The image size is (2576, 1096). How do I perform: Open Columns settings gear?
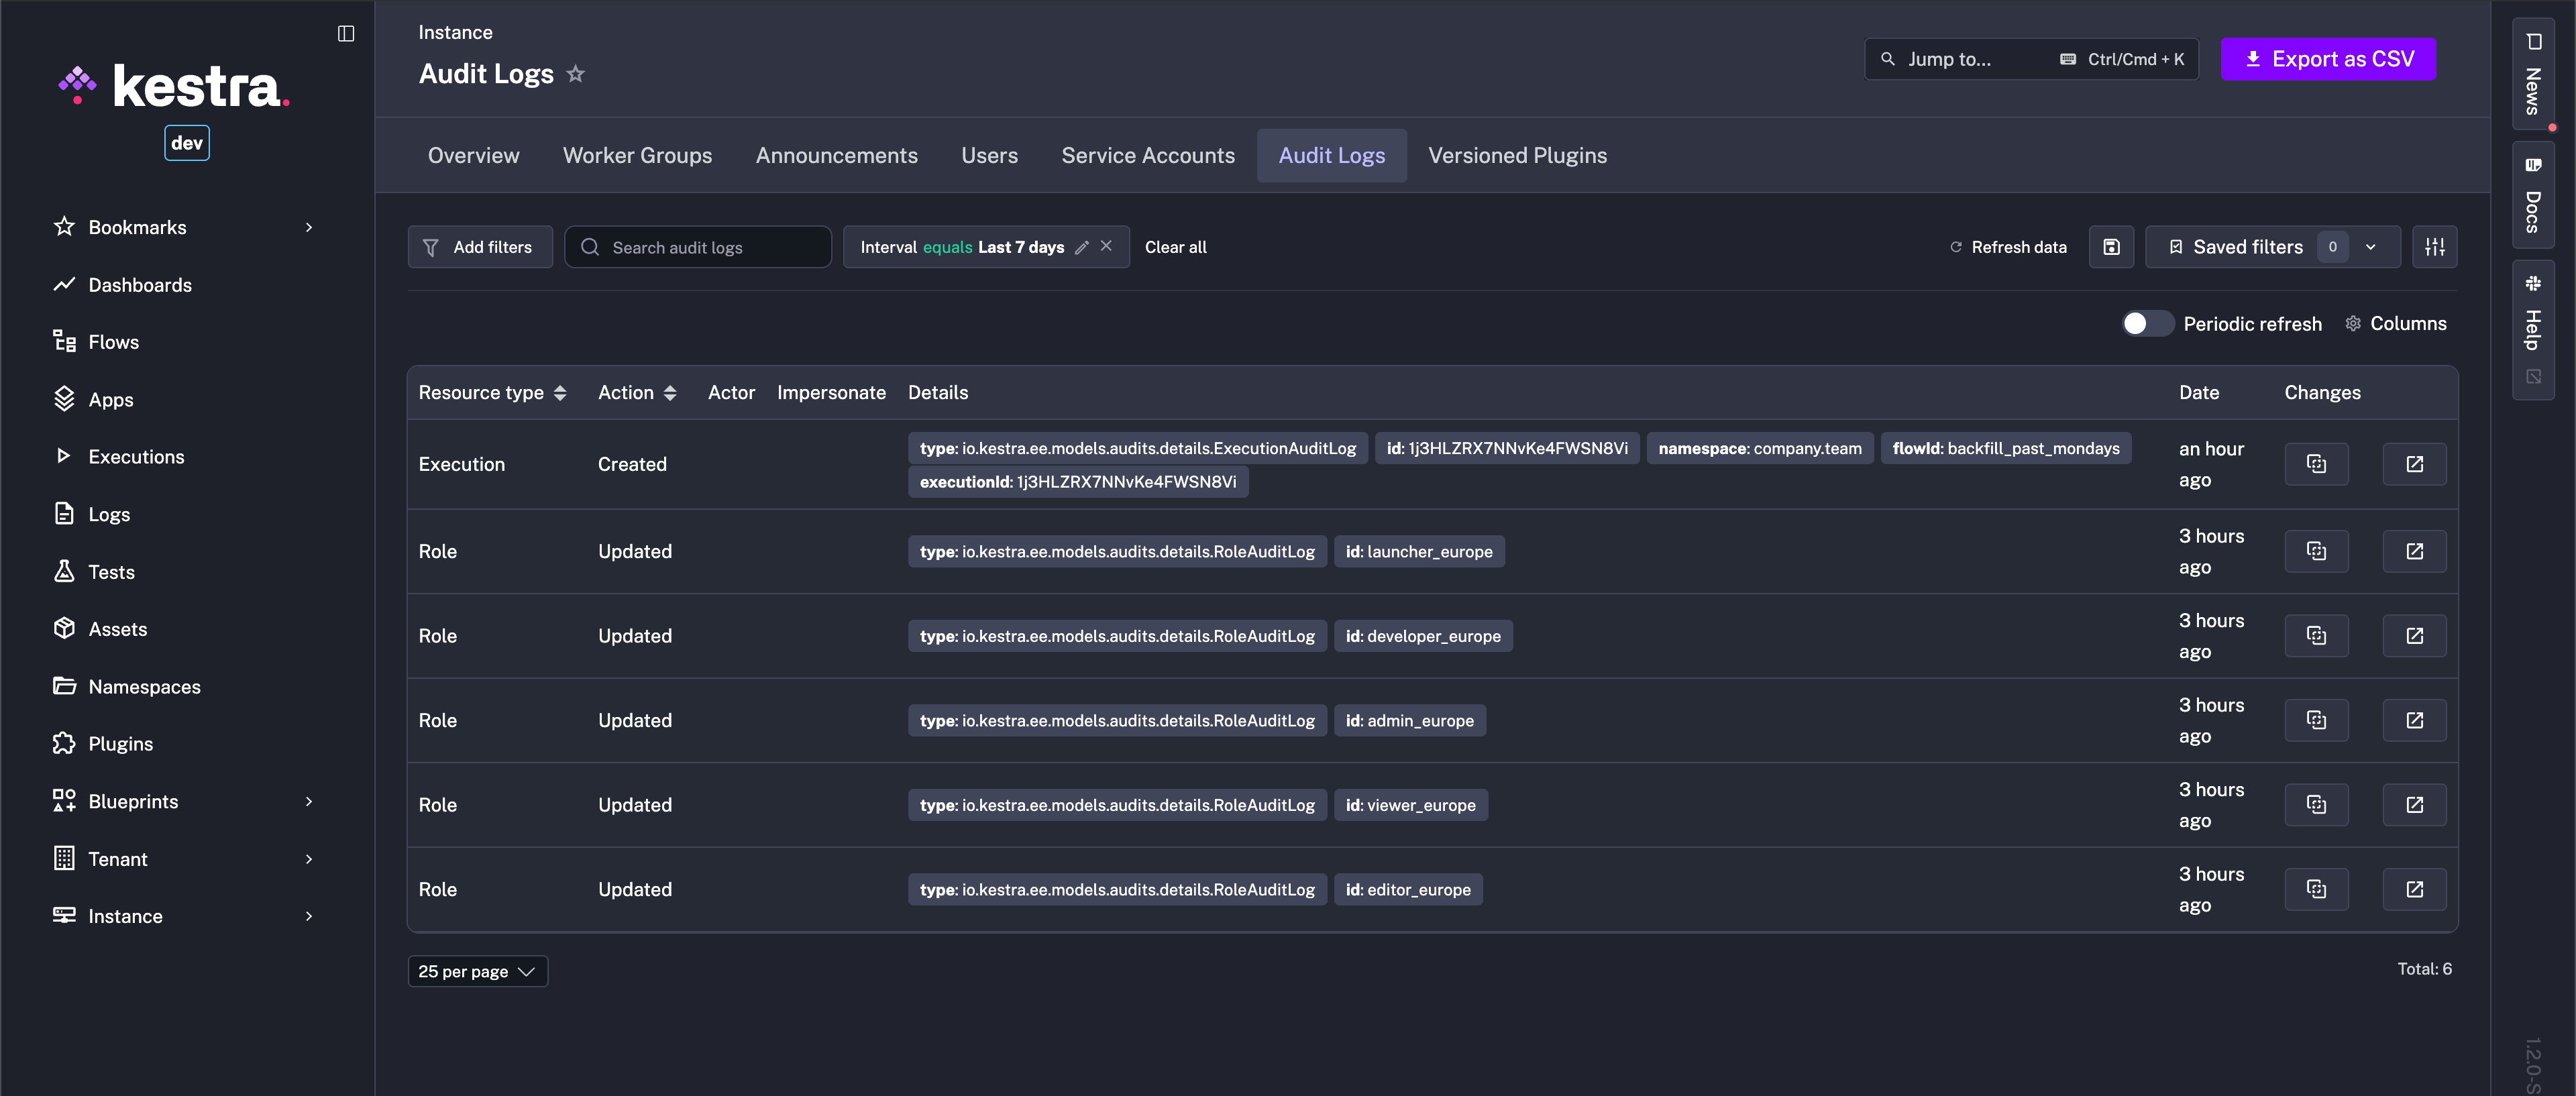(2352, 323)
